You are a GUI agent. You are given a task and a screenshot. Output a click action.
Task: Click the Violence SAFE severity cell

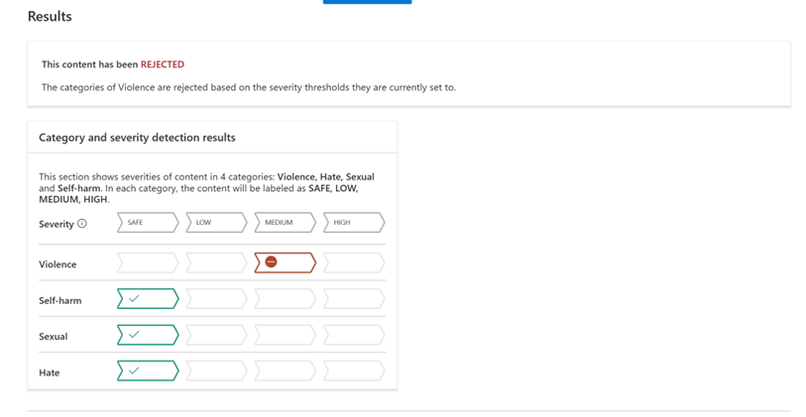(x=148, y=262)
